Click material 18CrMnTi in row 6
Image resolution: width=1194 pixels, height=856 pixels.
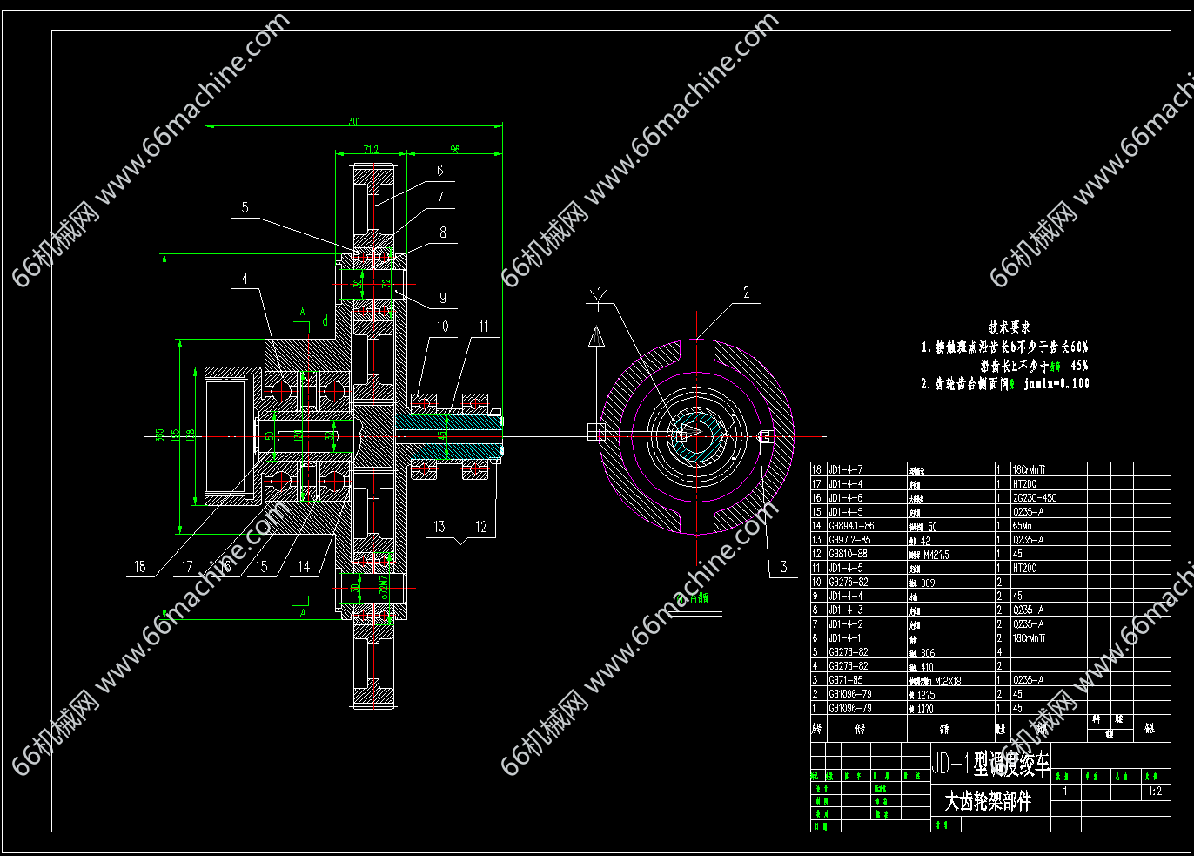1030,638
